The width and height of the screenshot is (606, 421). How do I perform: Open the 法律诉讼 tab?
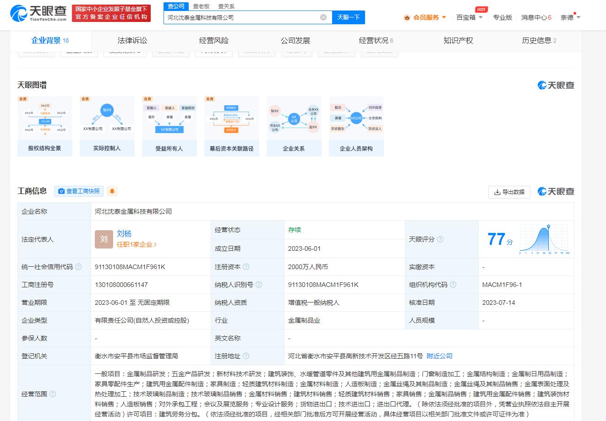[x=132, y=40]
